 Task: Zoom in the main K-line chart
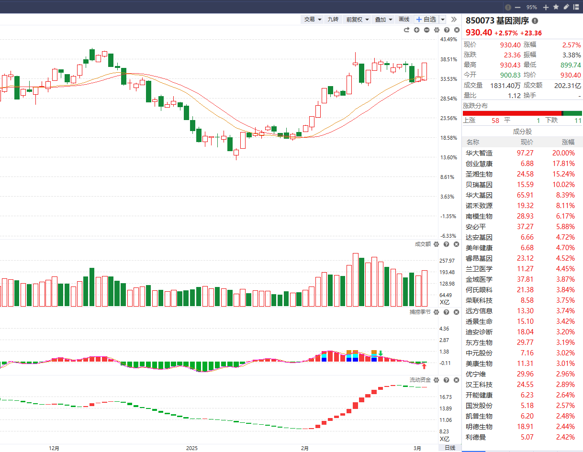point(417,30)
